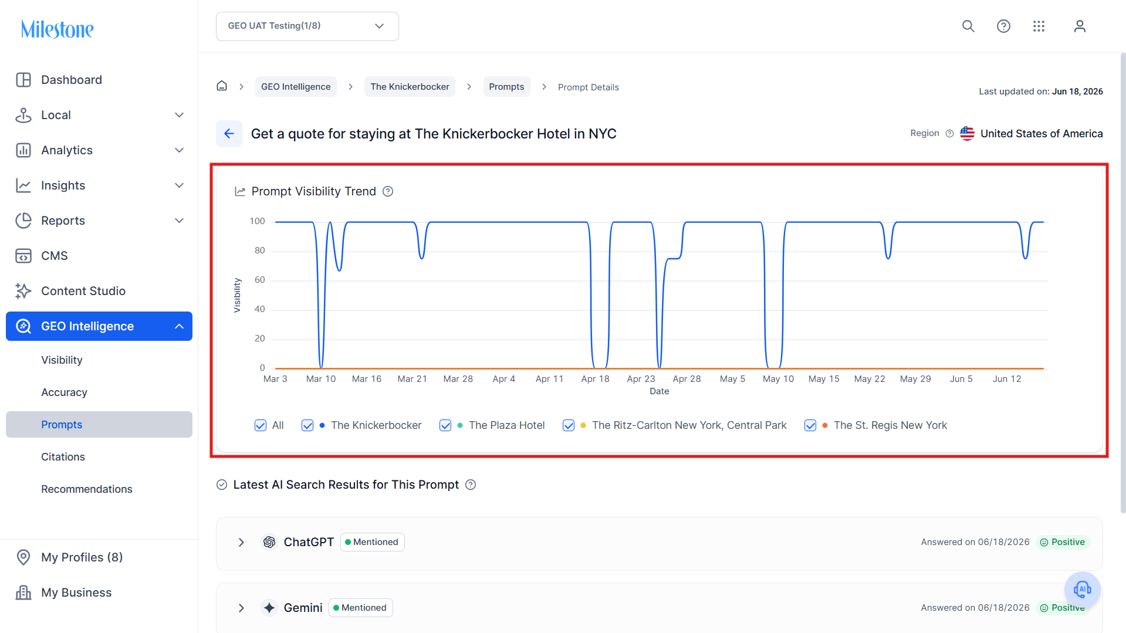
Task: Click the Prompts breadcrumb link
Action: click(506, 87)
